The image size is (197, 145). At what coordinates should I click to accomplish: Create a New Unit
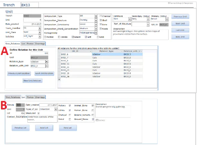tap(180, 37)
